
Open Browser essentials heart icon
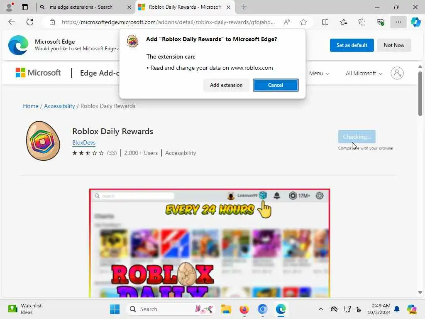coord(380,22)
